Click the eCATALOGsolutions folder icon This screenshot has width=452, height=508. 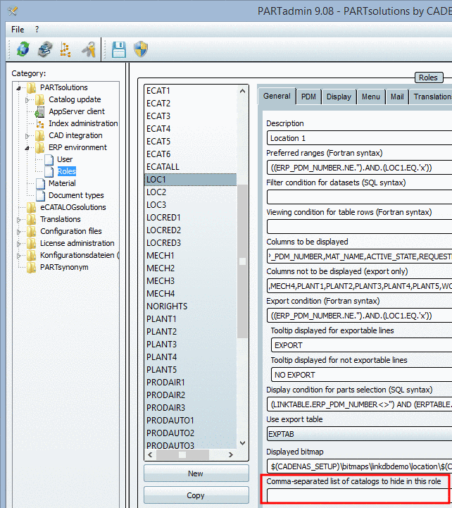click(32, 208)
